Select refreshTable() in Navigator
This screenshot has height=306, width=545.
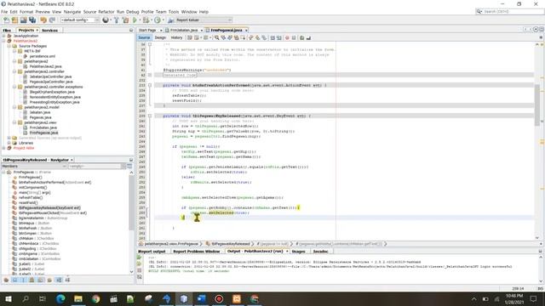click(x=31, y=197)
